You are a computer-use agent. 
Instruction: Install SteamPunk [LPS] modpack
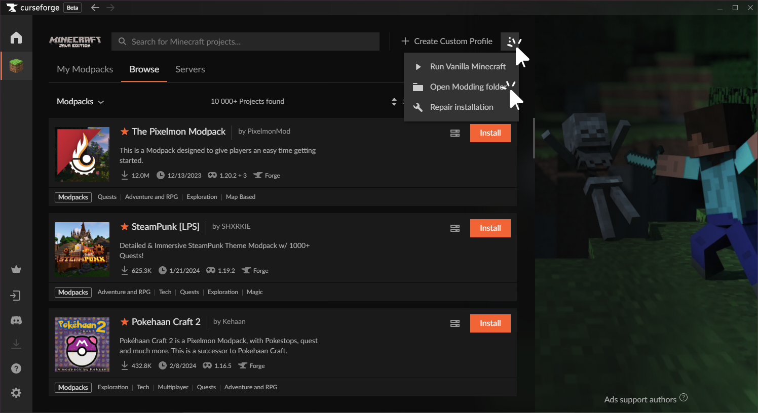[490, 228]
